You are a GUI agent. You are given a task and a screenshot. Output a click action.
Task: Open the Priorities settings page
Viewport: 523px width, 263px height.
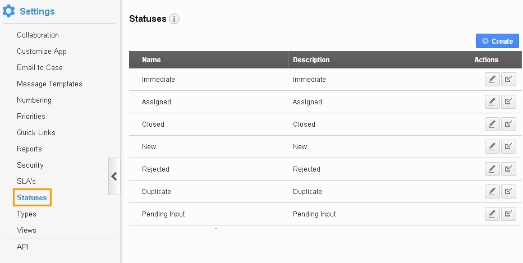pos(31,116)
